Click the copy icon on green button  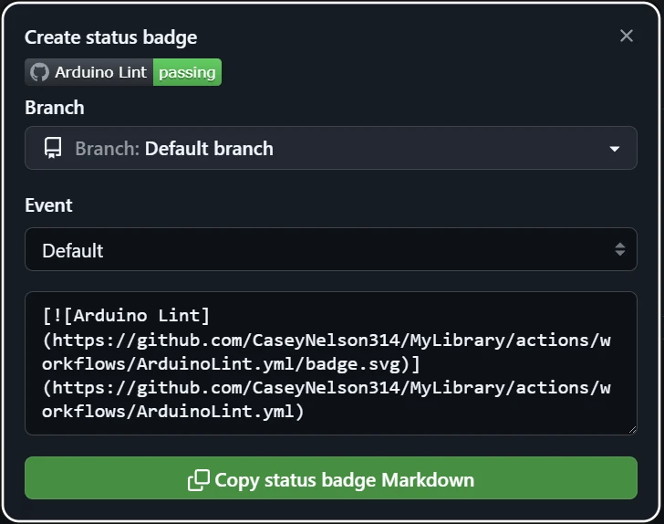(199, 480)
